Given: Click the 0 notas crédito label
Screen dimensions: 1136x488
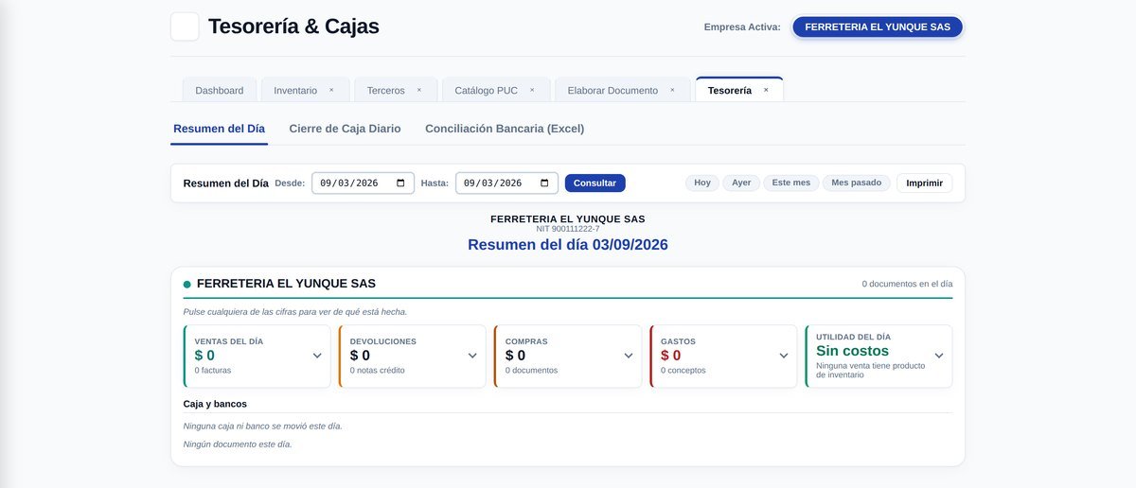Looking at the screenshot, I should coord(377,371).
